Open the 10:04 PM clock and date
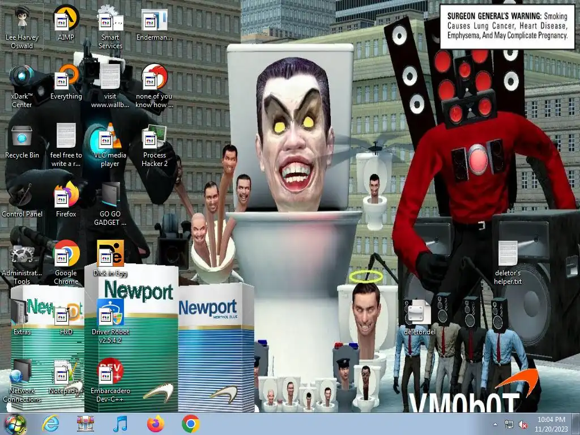Screen dimensions: 580x435 click(551, 424)
